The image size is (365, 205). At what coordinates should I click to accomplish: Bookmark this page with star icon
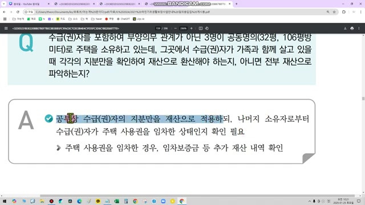[334, 12]
